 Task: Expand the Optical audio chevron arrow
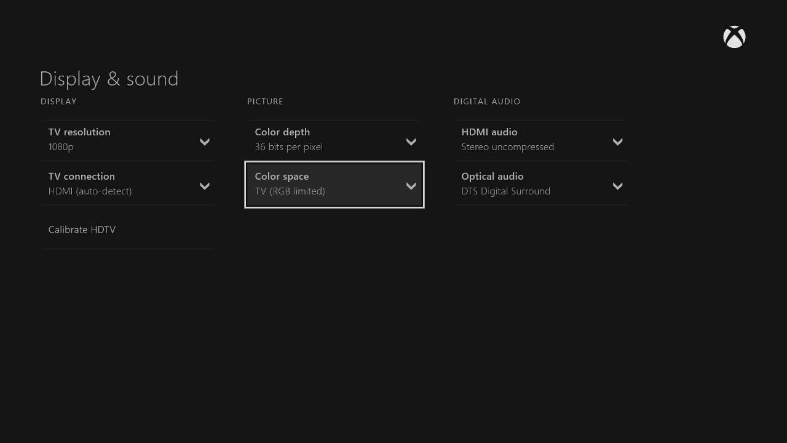(x=618, y=186)
